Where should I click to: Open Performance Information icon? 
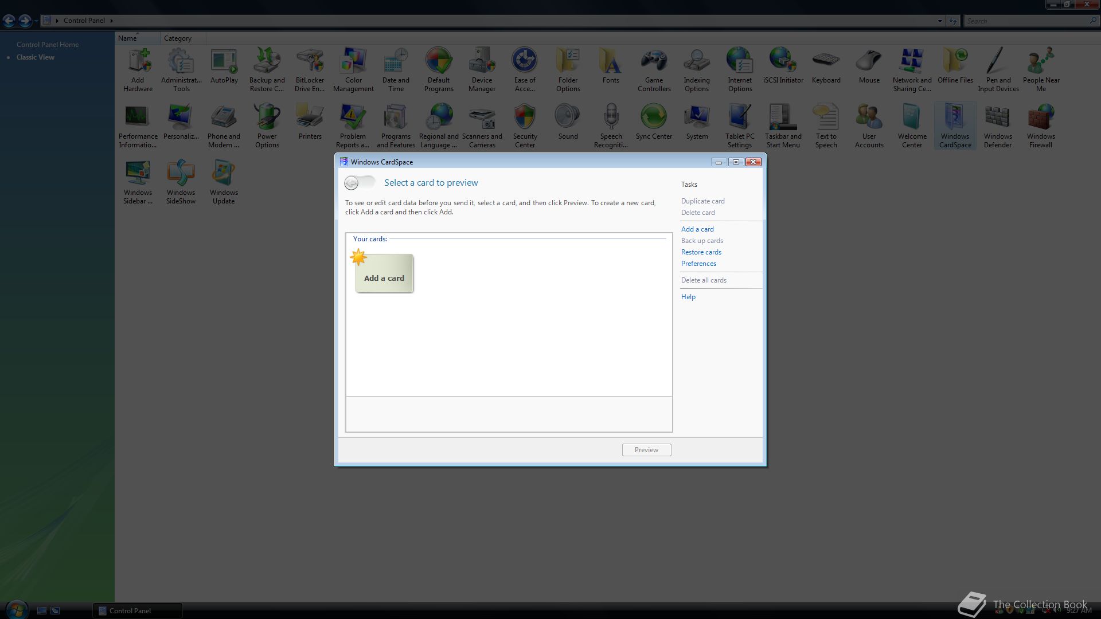click(x=138, y=126)
